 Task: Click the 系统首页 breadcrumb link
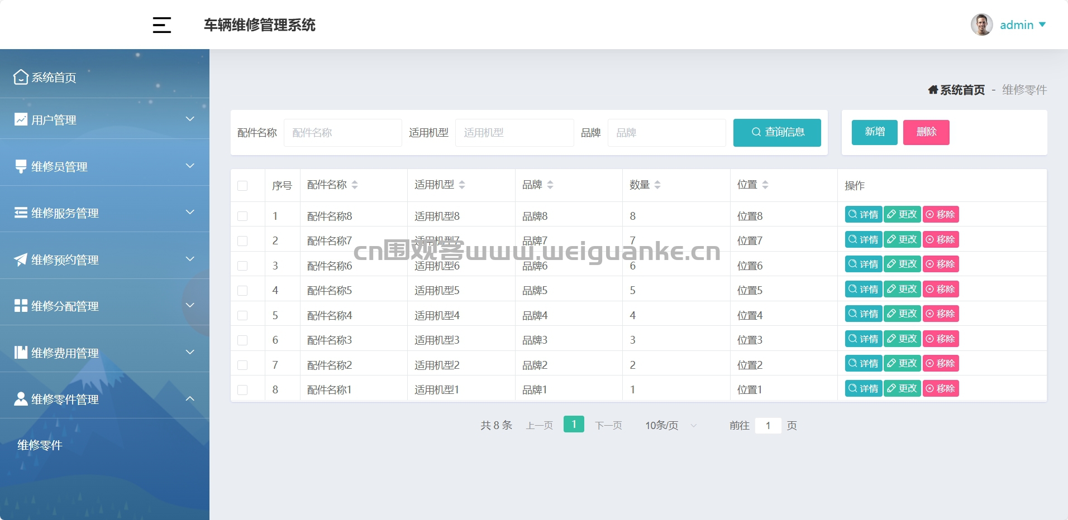[x=956, y=90]
